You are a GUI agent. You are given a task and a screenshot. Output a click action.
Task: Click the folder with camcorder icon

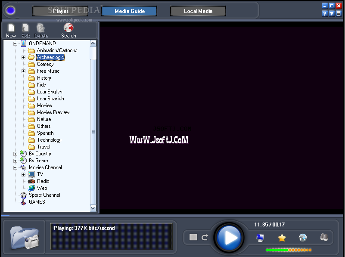pos(25,238)
